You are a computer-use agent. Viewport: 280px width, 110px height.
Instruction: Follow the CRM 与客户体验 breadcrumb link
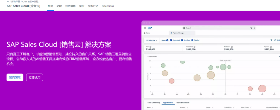(x=30, y=2)
